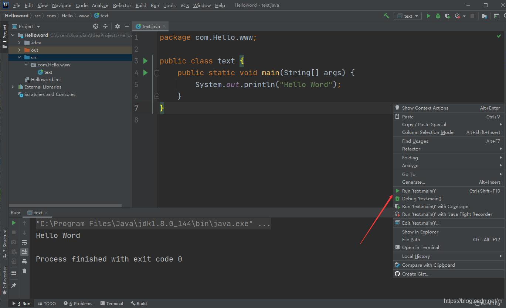
Task: Choose Generate... in context menu
Action: tap(449, 182)
